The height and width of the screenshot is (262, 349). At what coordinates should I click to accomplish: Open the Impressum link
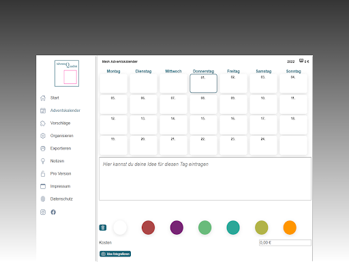pos(60,186)
